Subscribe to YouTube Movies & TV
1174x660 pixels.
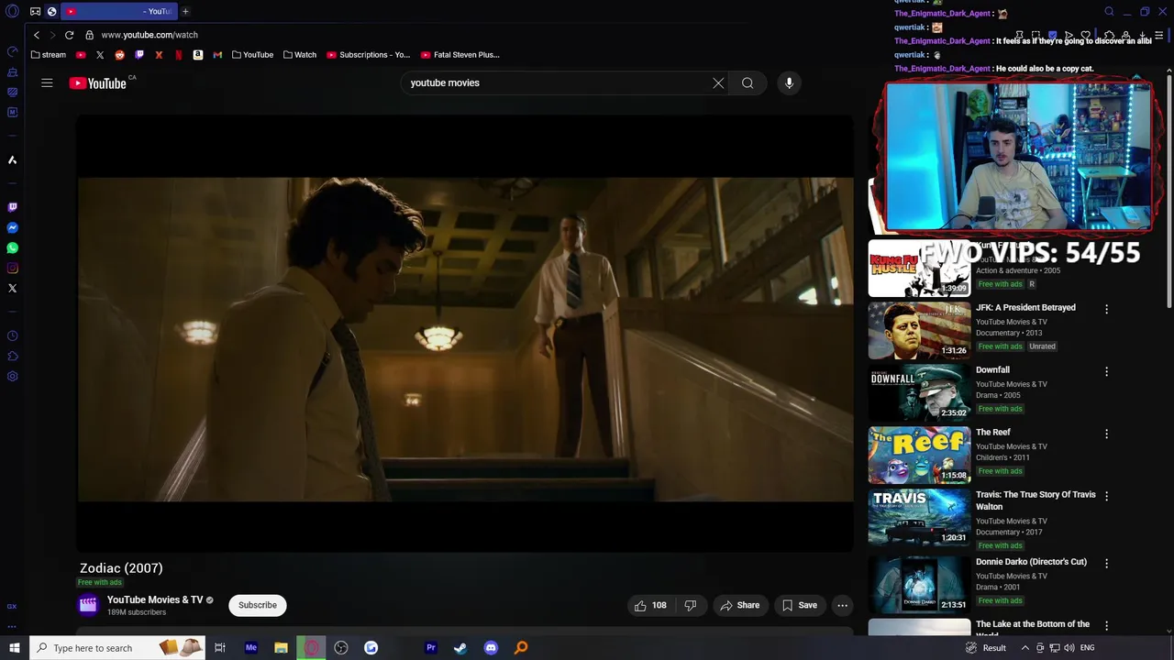click(258, 605)
